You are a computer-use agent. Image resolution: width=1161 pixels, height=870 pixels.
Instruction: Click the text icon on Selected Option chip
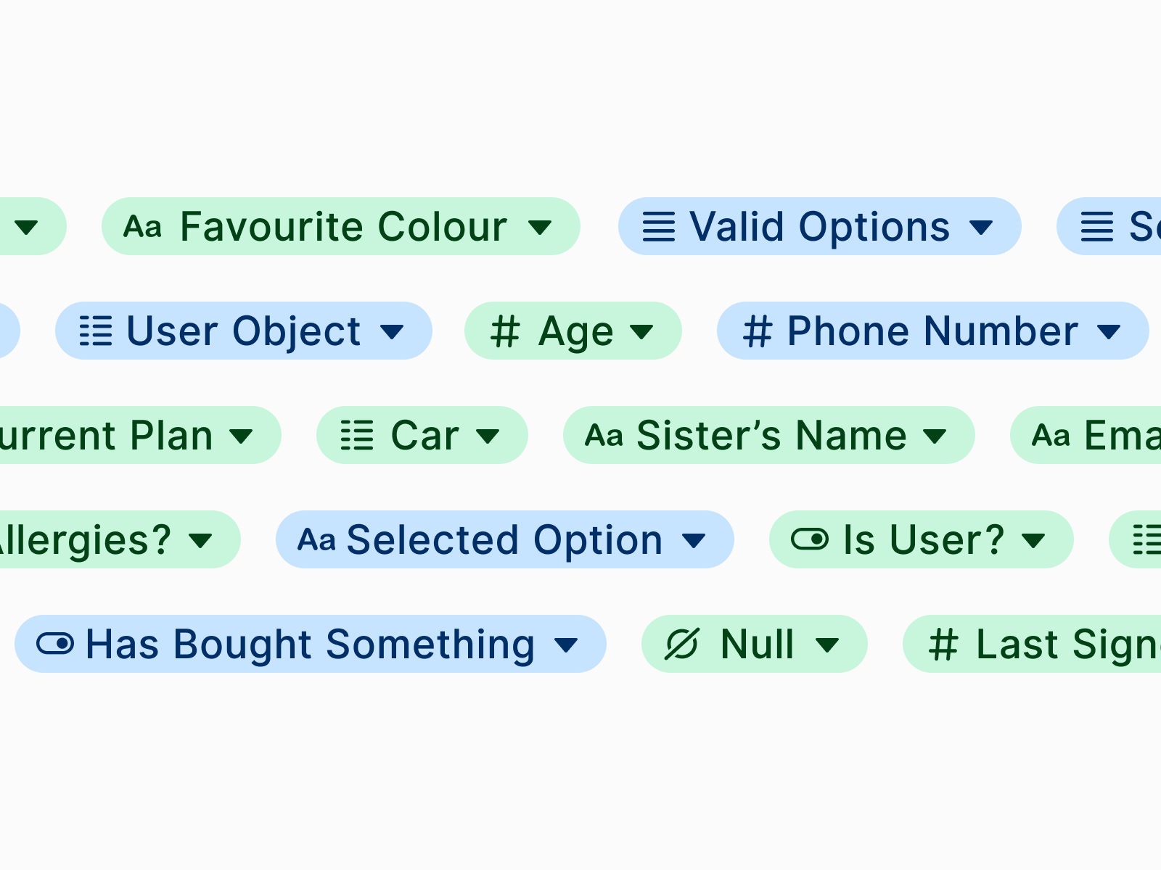[x=316, y=540]
